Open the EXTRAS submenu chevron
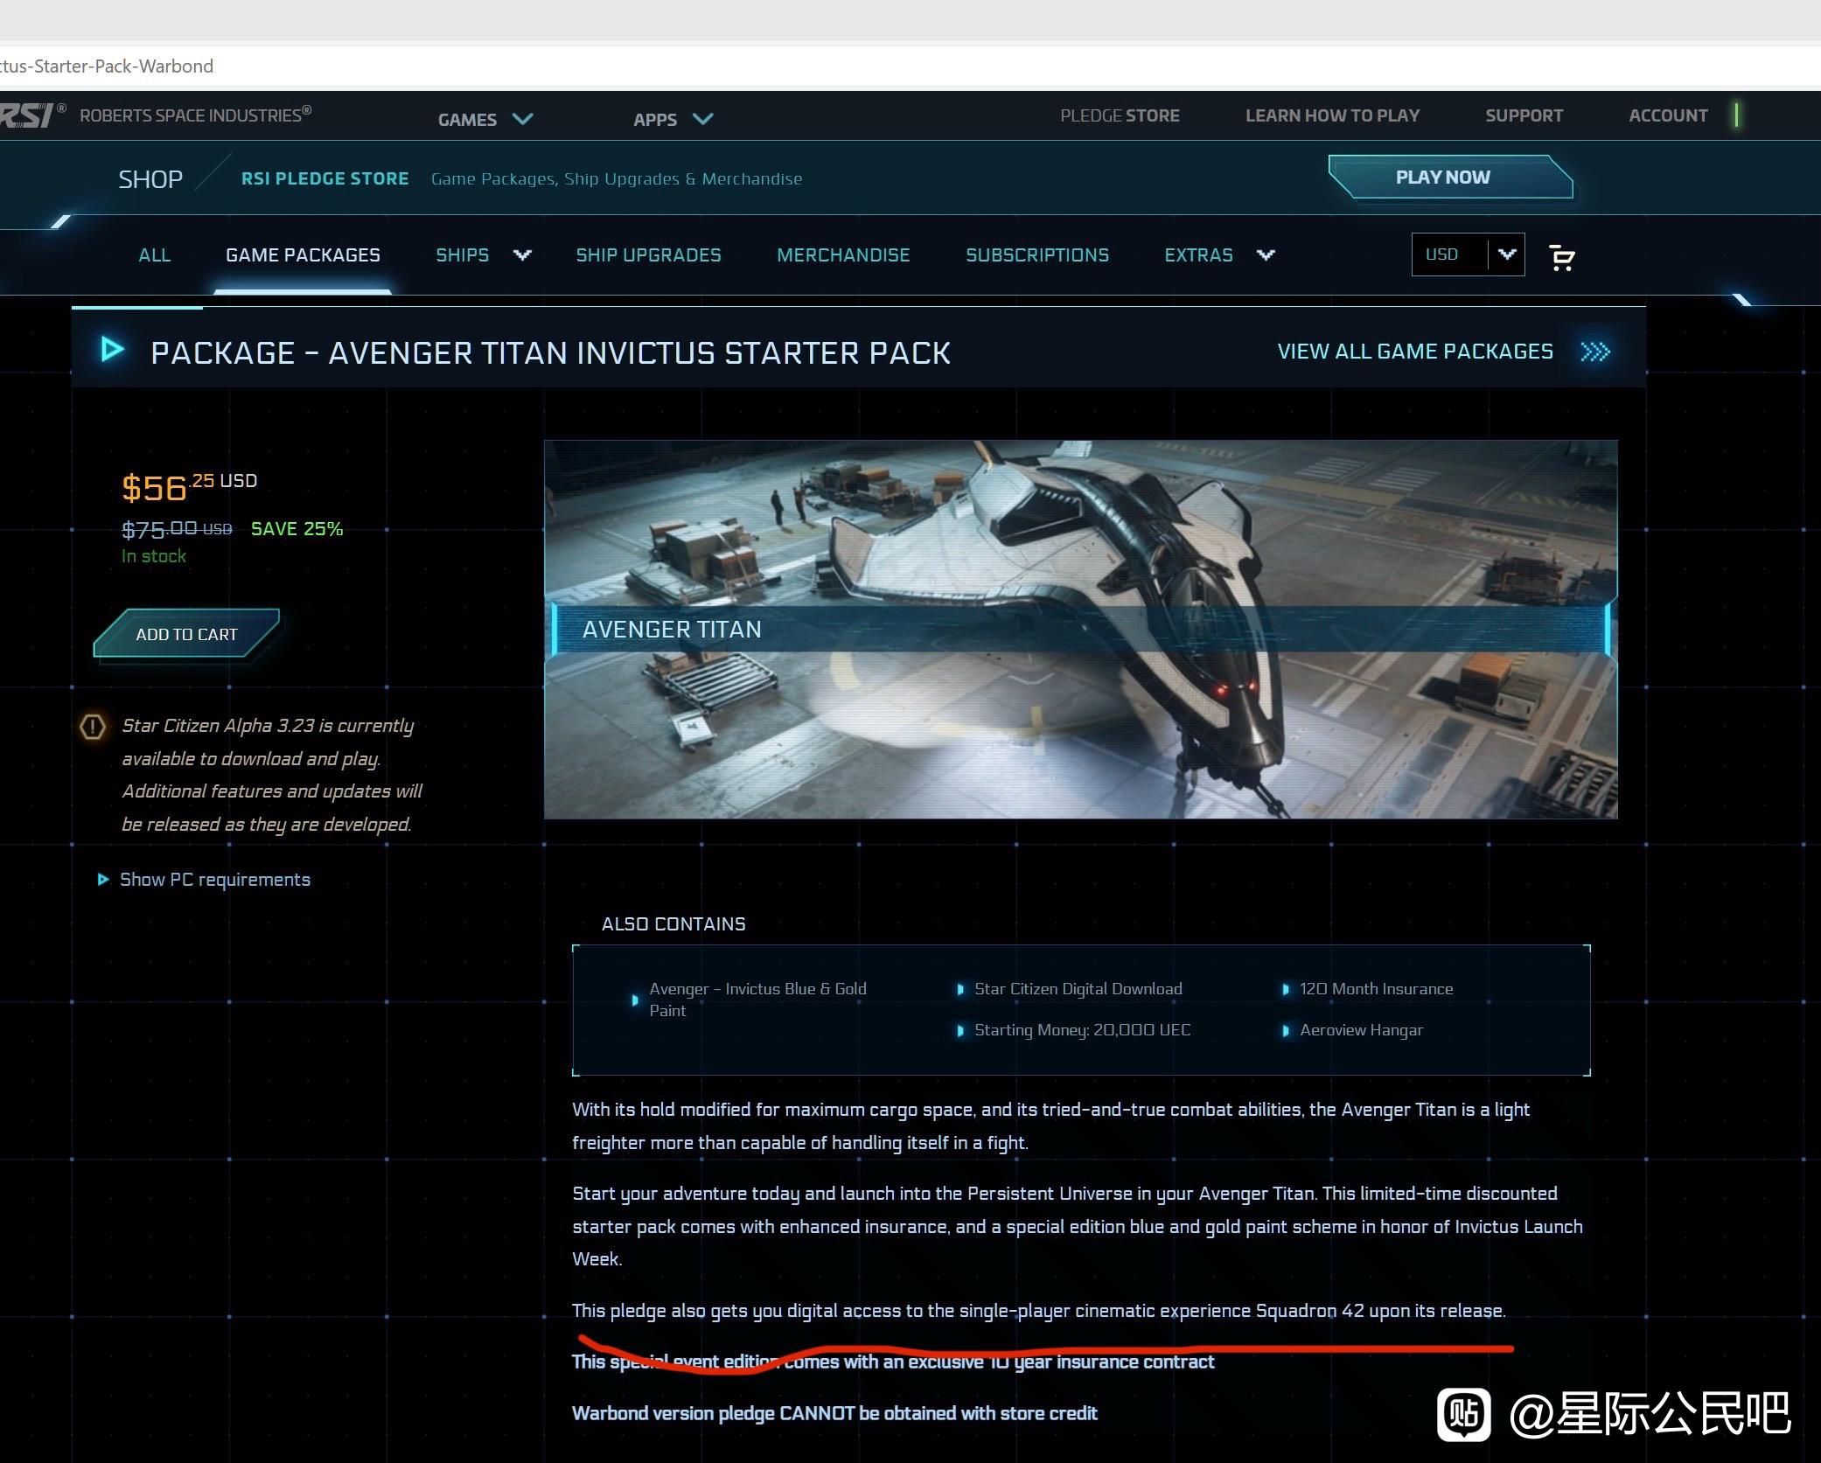1821x1463 pixels. click(x=1266, y=254)
